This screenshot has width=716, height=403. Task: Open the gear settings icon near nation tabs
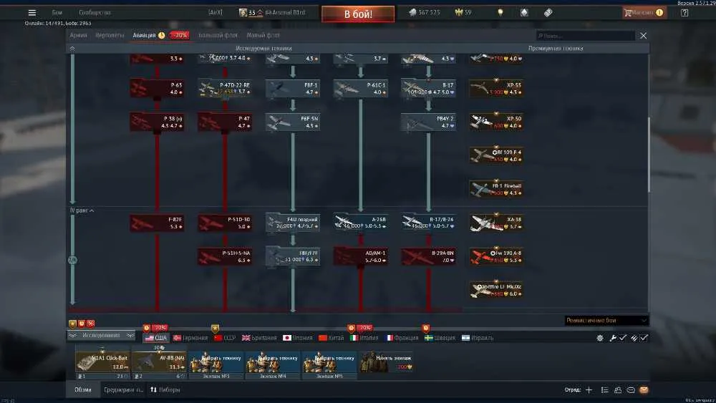pos(600,338)
